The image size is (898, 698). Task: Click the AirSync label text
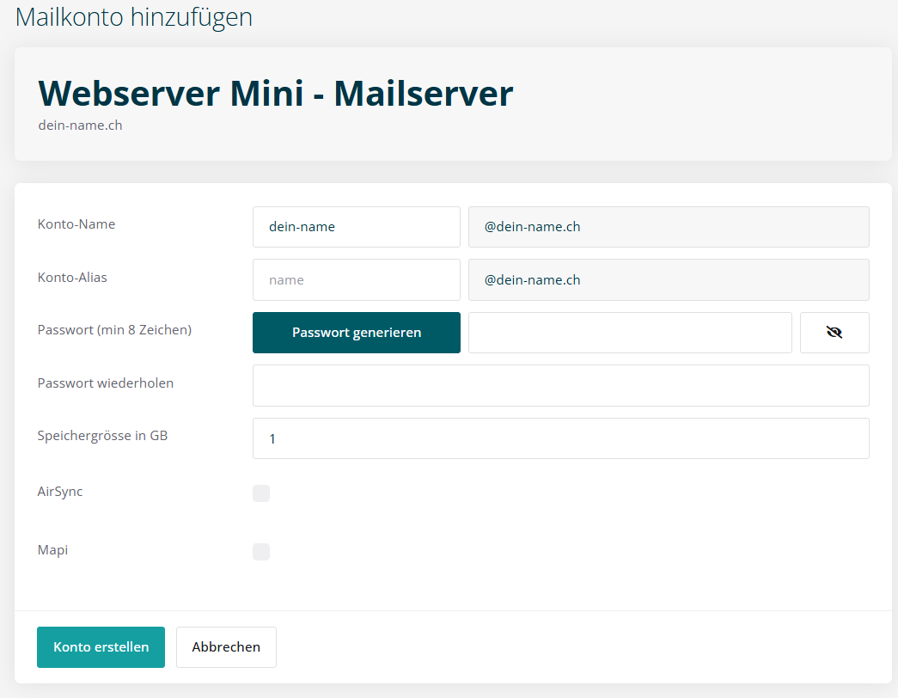coord(60,492)
